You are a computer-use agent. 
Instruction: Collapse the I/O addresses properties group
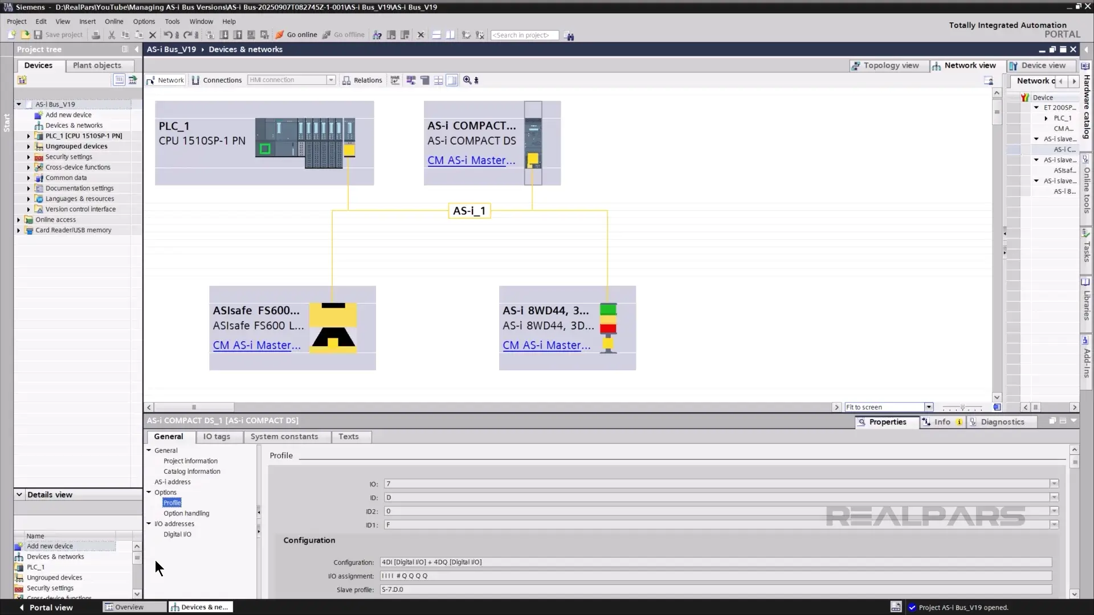149,524
